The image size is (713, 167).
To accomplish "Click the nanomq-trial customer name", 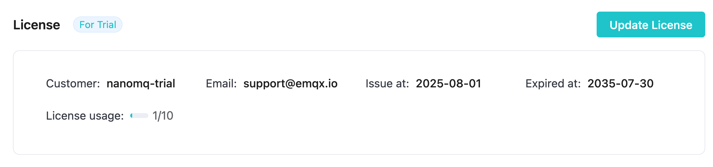I will [x=141, y=83].
